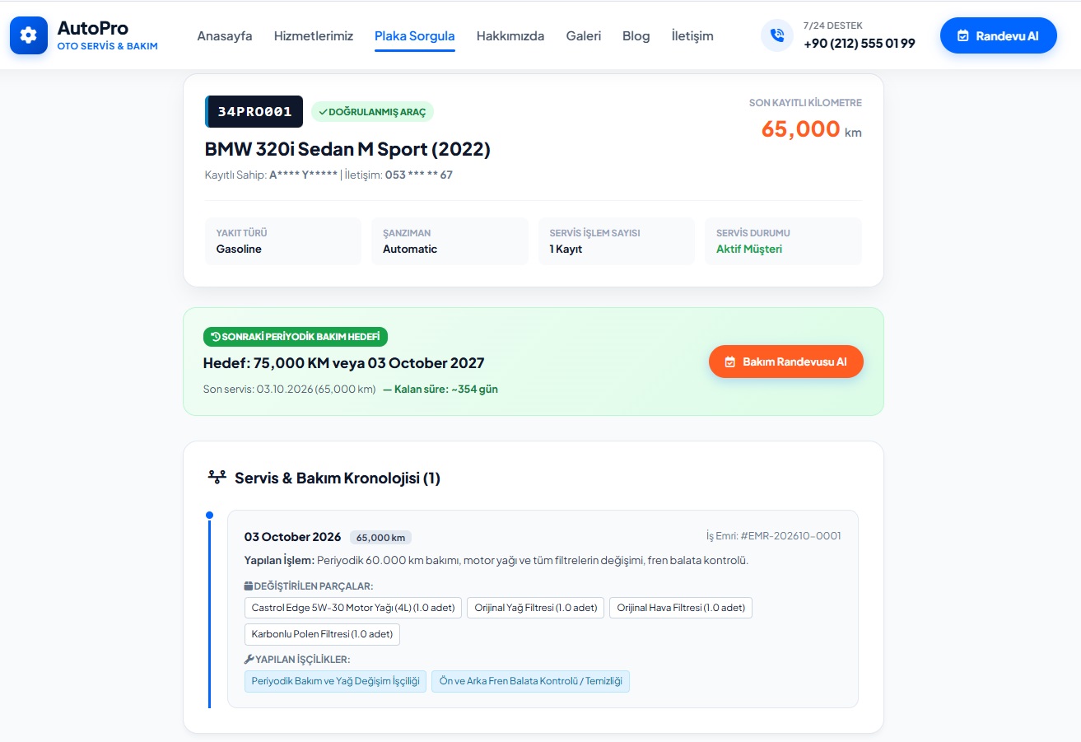This screenshot has width=1081, height=742.
Task: Click the Randevu Al button
Action: [x=998, y=35]
